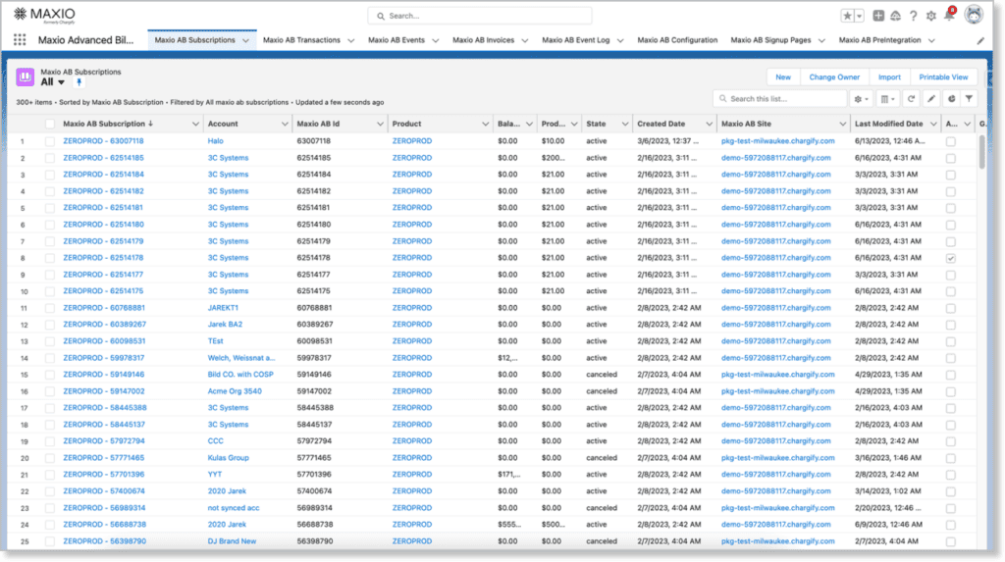1005x562 pixels.
Task: Open Maxio AB Preintegration tab
Action: tap(879, 40)
